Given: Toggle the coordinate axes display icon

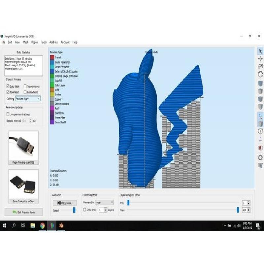Looking at the screenshot, I should [260, 116].
